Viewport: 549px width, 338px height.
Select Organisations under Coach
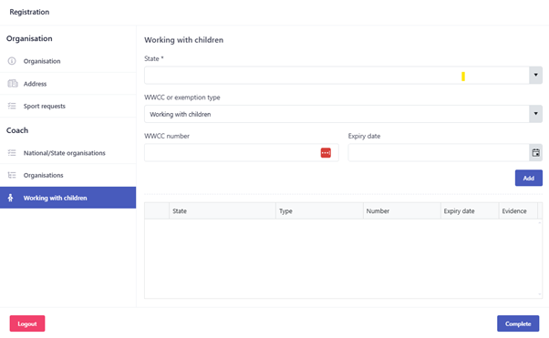click(x=67, y=175)
